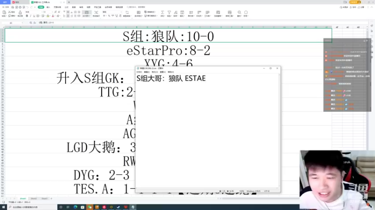Click the Rows and Columns icon

199,13
